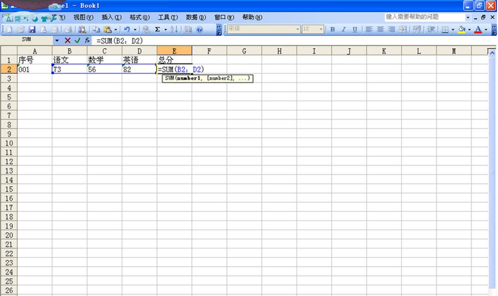
Task: Click the Paste clipboard icon
Action: click(x=108, y=29)
